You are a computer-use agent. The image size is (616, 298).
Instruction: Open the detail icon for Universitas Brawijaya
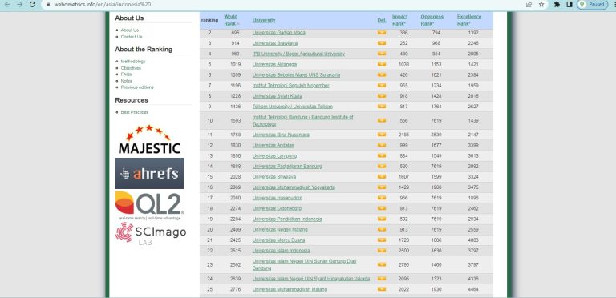pos(382,43)
